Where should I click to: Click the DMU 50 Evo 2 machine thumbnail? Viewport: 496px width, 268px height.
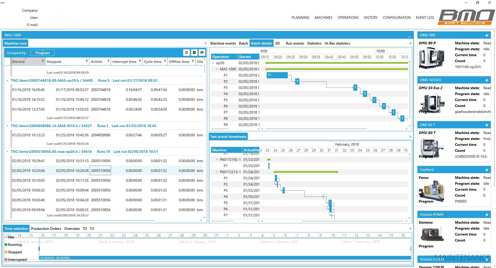pyautogui.click(x=431, y=103)
